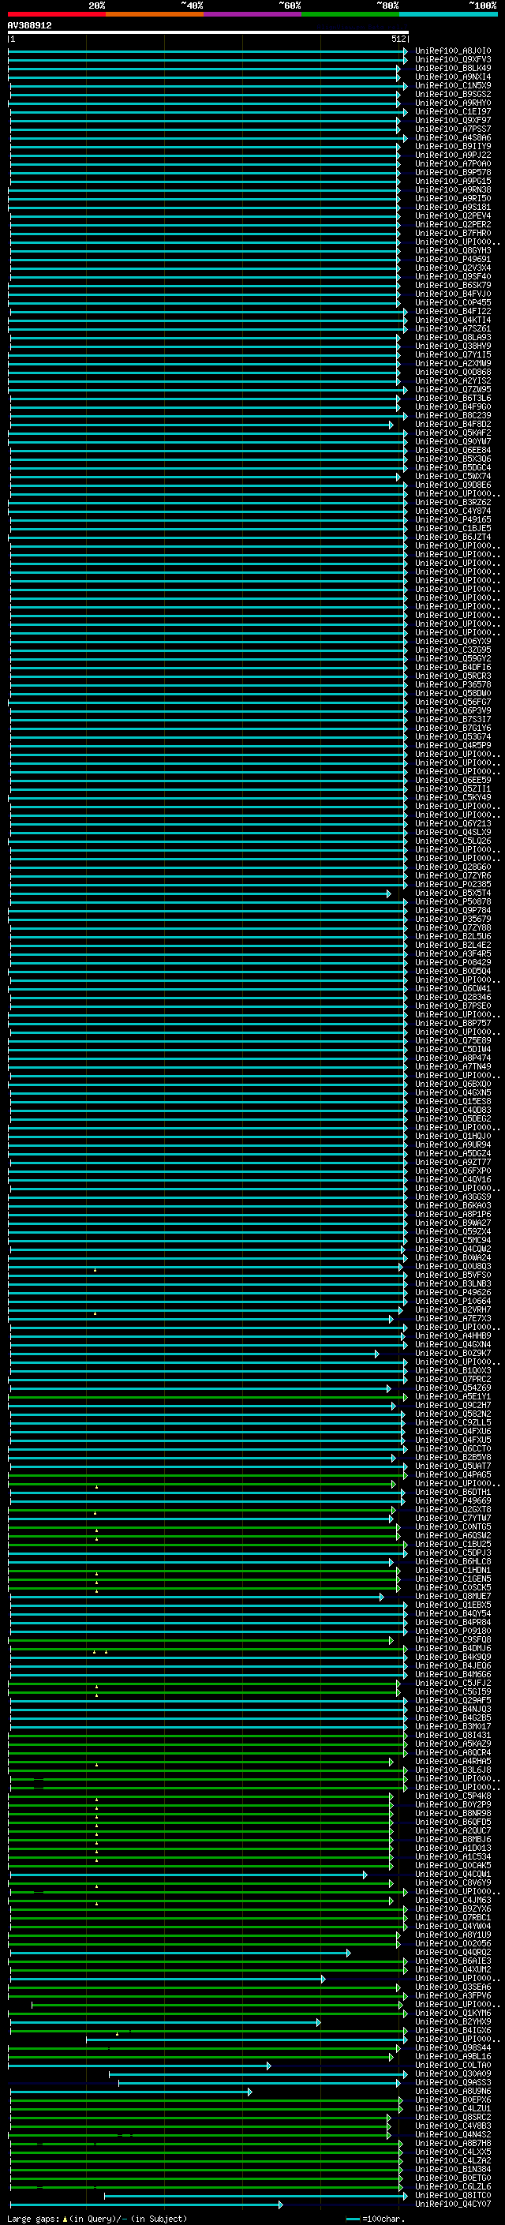Select UniRef100_A9BL16 label
Viewport: 505px width, 2225px height.
[x=453, y=2057]
